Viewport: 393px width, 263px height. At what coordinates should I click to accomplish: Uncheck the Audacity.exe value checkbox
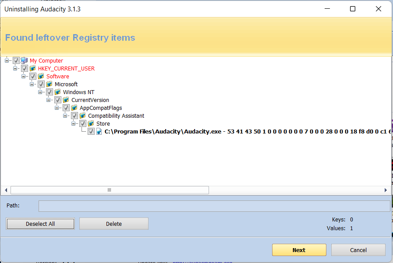91,131
